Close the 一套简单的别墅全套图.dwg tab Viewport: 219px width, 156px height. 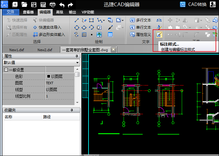point(113,50)
